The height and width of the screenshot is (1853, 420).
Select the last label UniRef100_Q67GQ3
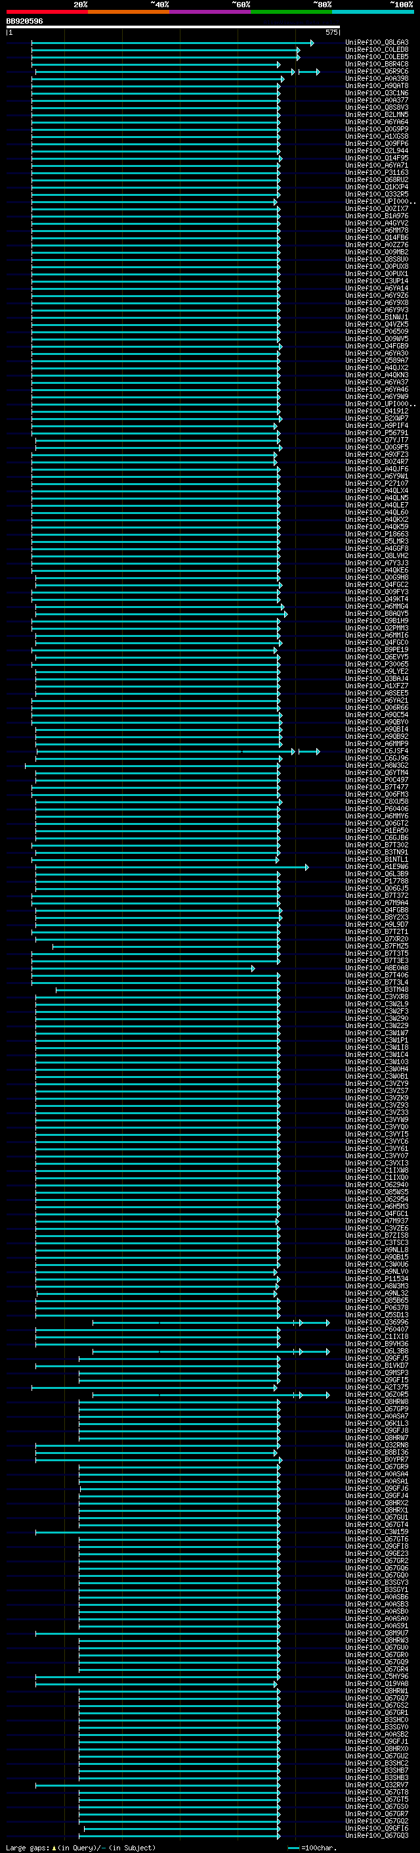coord(377,1836)
